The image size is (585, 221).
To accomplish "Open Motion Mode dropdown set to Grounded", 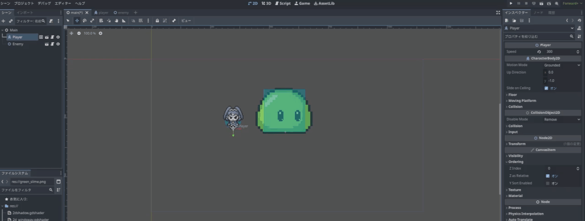I will [x=562, y=65].
